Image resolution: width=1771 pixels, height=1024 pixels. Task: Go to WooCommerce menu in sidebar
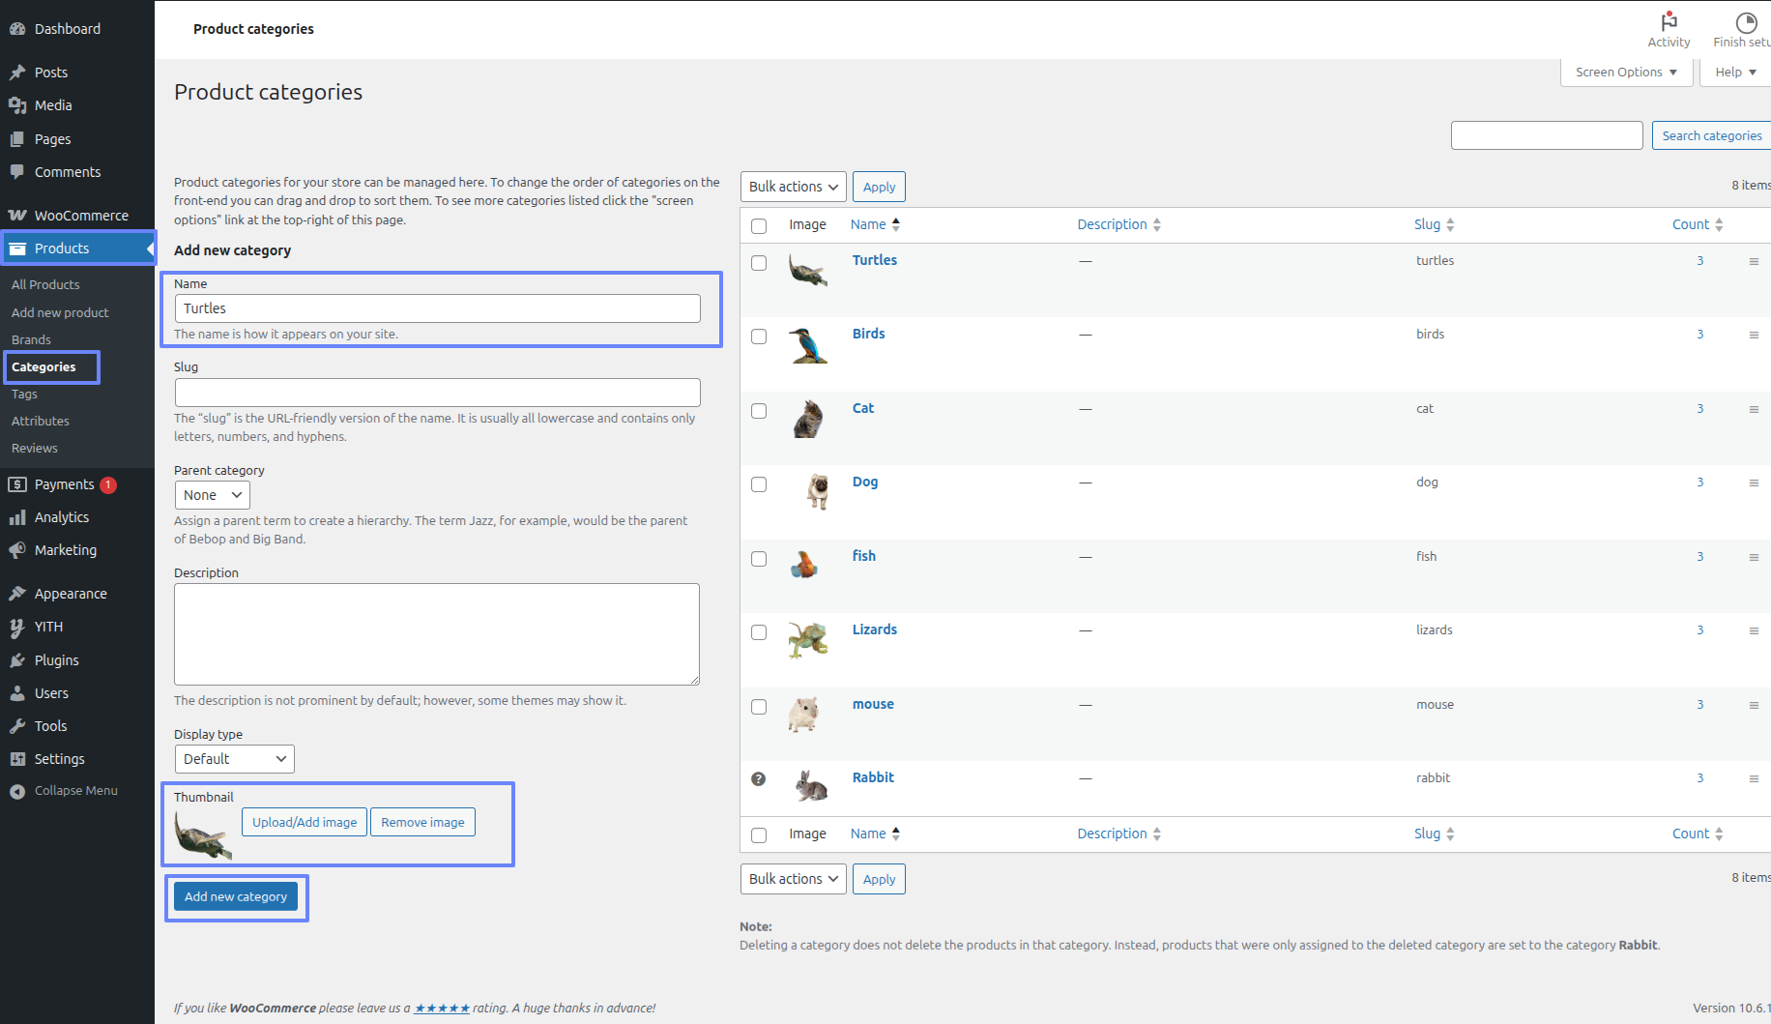click(81, 216)
